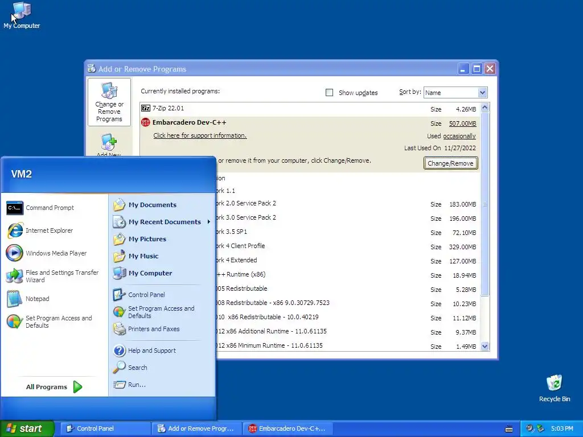Expand My Recent Documents submenu
Viewport: 583px width, 437px height.
[x=161, y=222]
